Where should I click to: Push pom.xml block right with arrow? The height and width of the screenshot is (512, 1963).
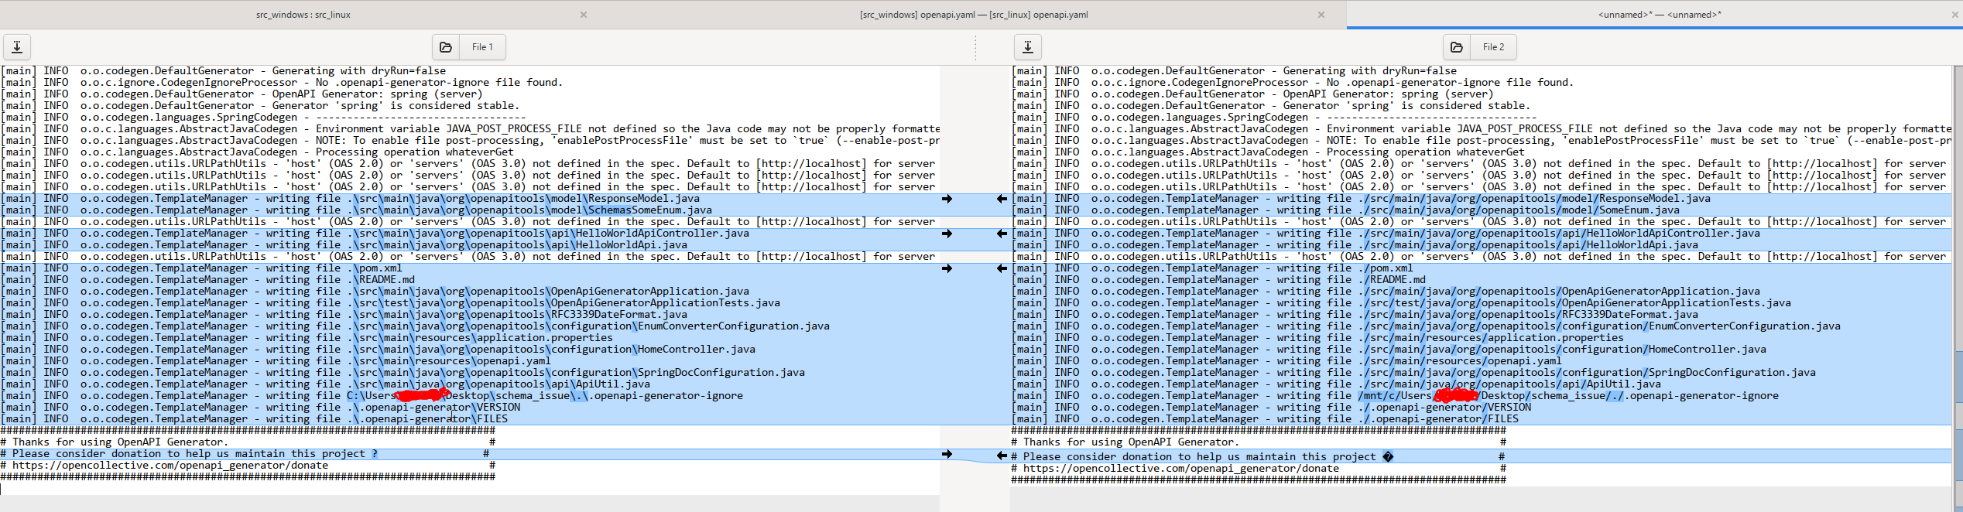947,268
